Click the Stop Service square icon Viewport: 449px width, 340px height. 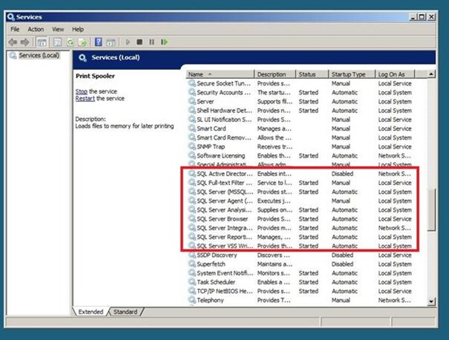point(140,42)
